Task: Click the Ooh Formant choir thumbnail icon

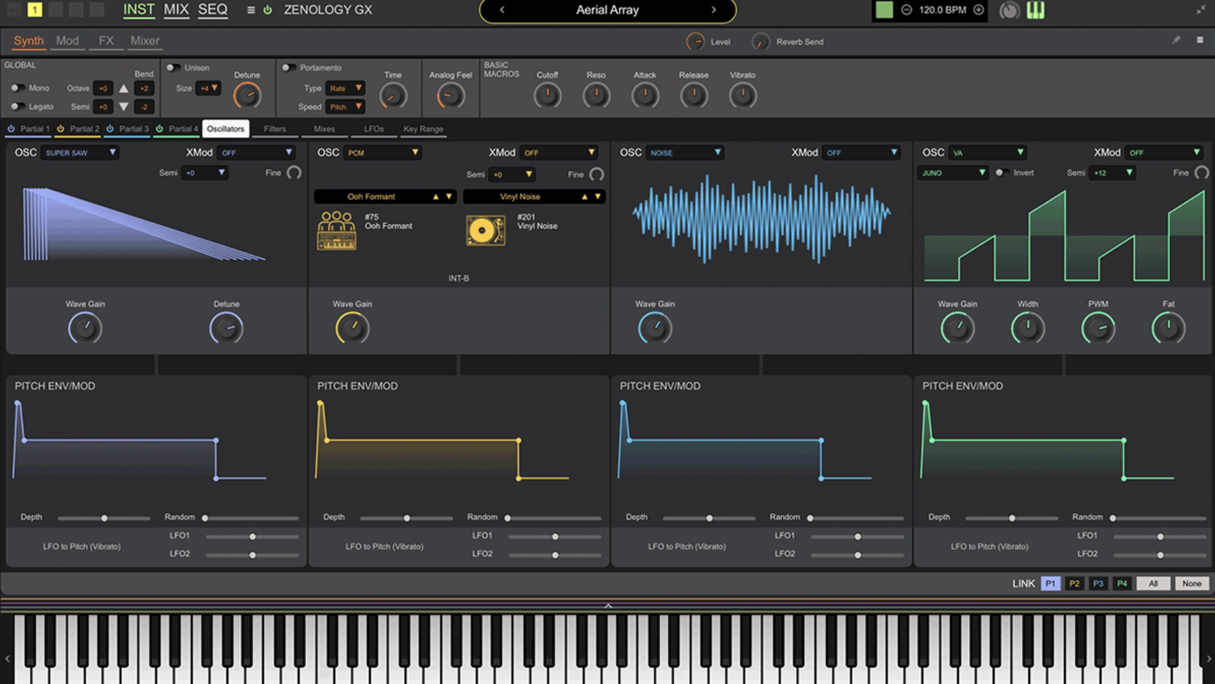Action: [x=336, y=231]
